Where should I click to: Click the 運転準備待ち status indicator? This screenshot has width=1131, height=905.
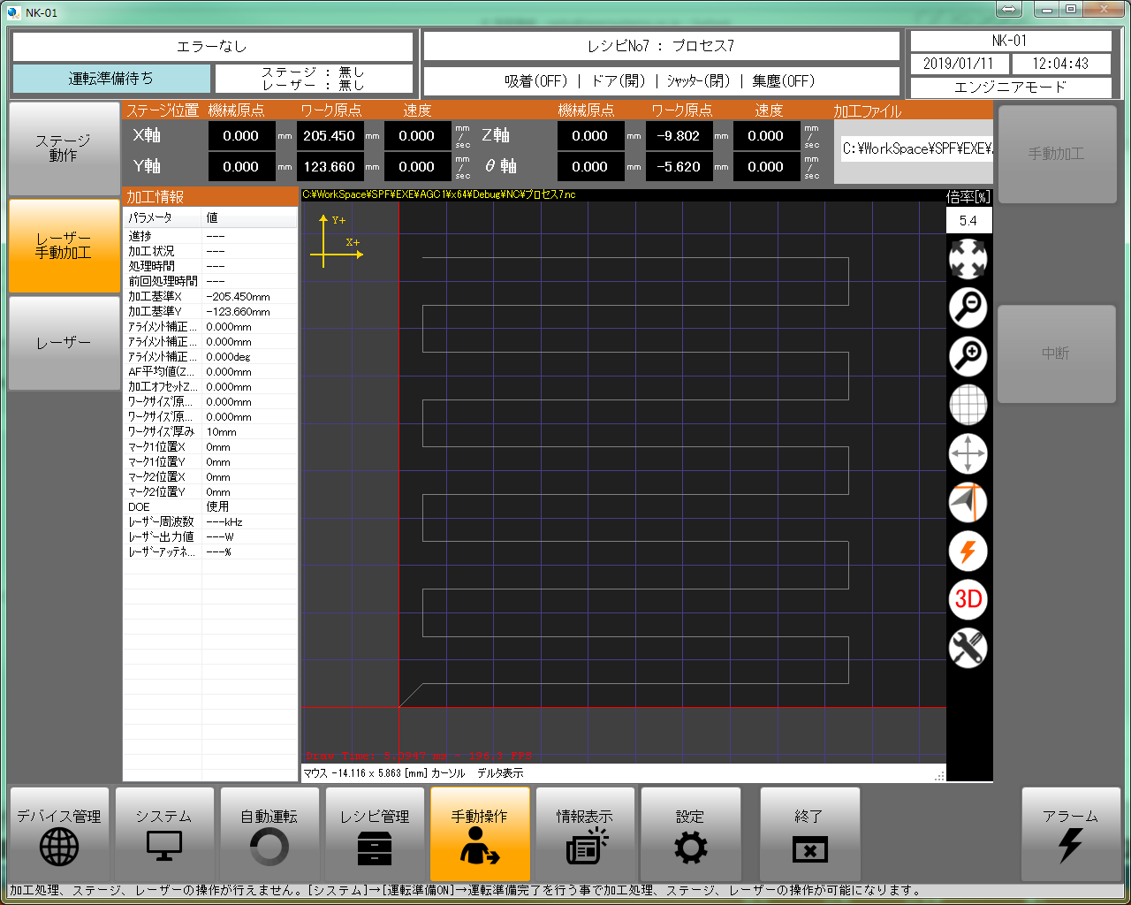[x=111, y=79]
